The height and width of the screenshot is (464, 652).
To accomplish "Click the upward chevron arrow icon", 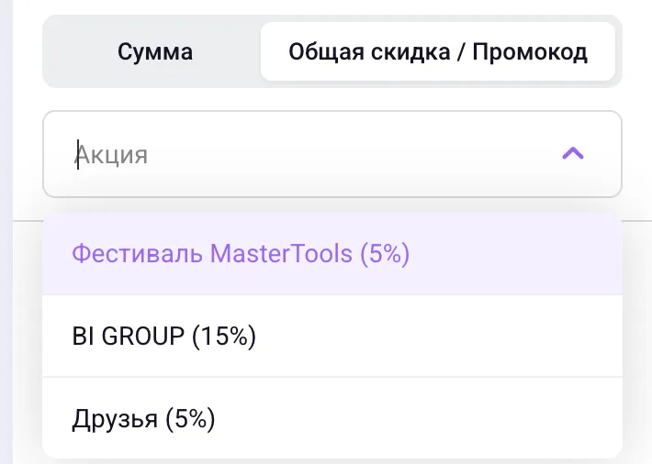I will click(x=573, y=154).
